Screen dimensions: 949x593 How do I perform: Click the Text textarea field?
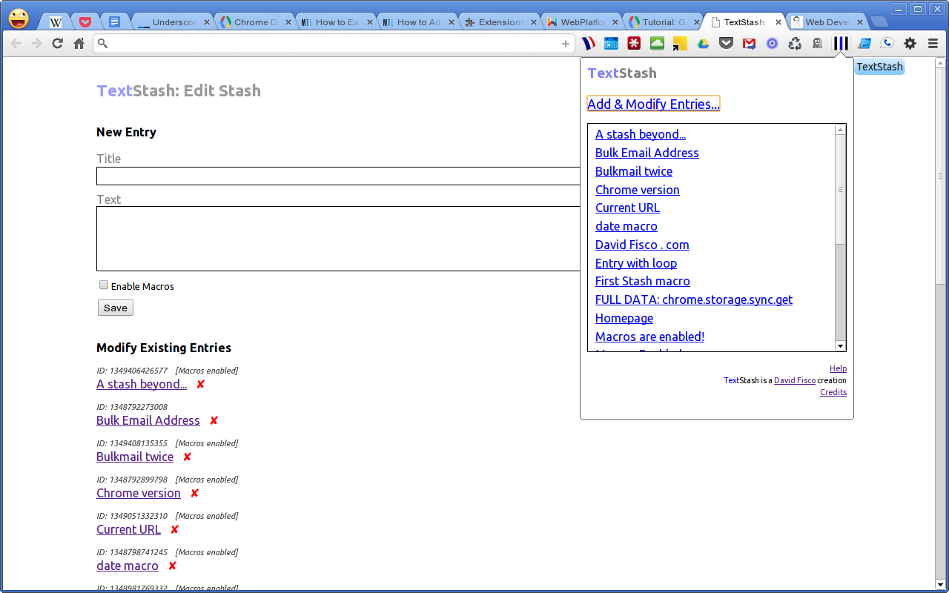point(338,239)
